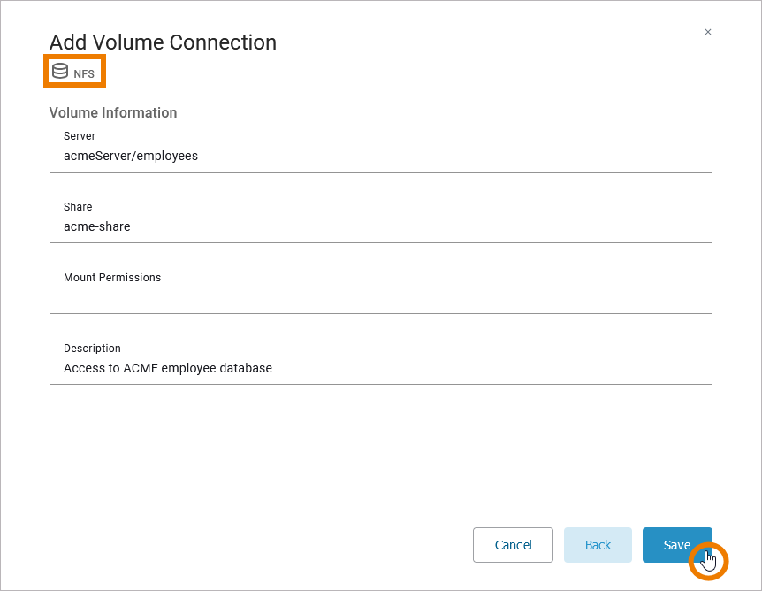This screenshot has width=762, height=591.
Task: Click the Add Volume Connection title
Action: (x=163, y=42)
